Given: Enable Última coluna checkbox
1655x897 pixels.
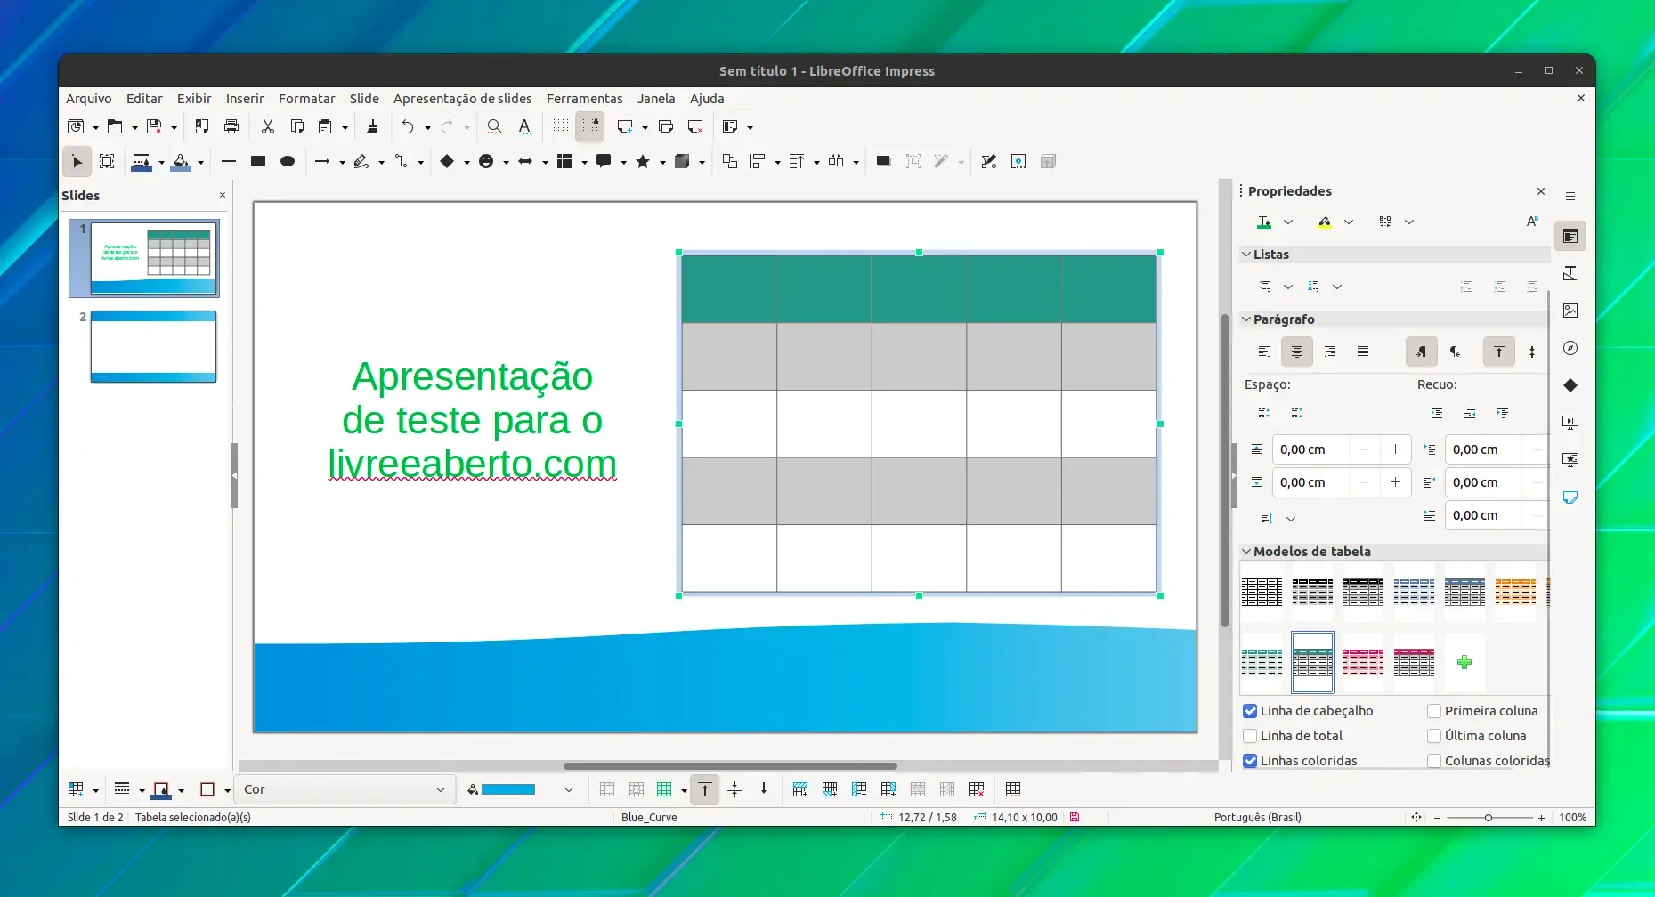Looking at the screenshot, I should [1434, 736].
